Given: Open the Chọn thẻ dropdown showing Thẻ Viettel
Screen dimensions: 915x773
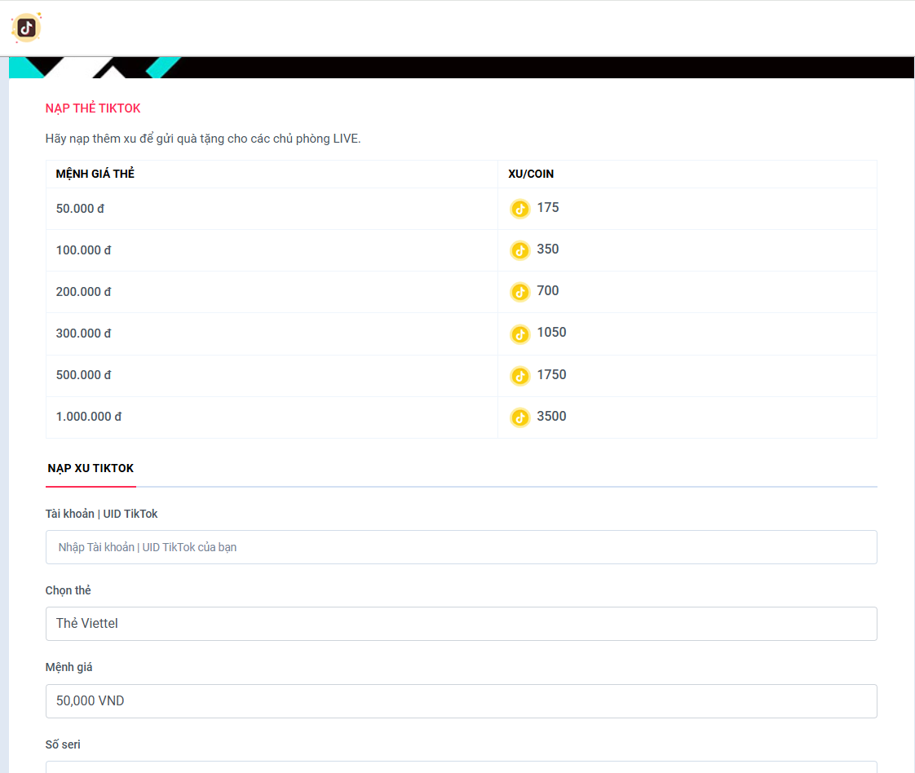Looking at the screenshot, I should pyautogui.click(x=461, y=624).
